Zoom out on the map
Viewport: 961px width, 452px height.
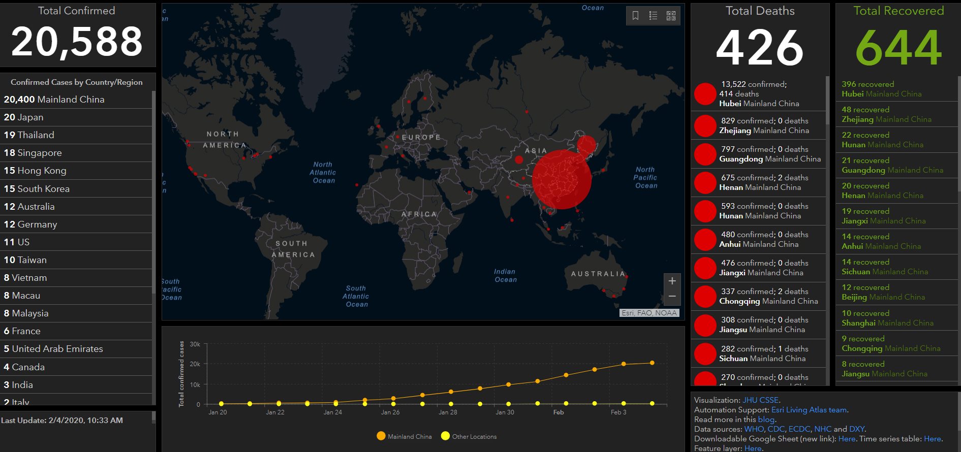tap(672, 296)
